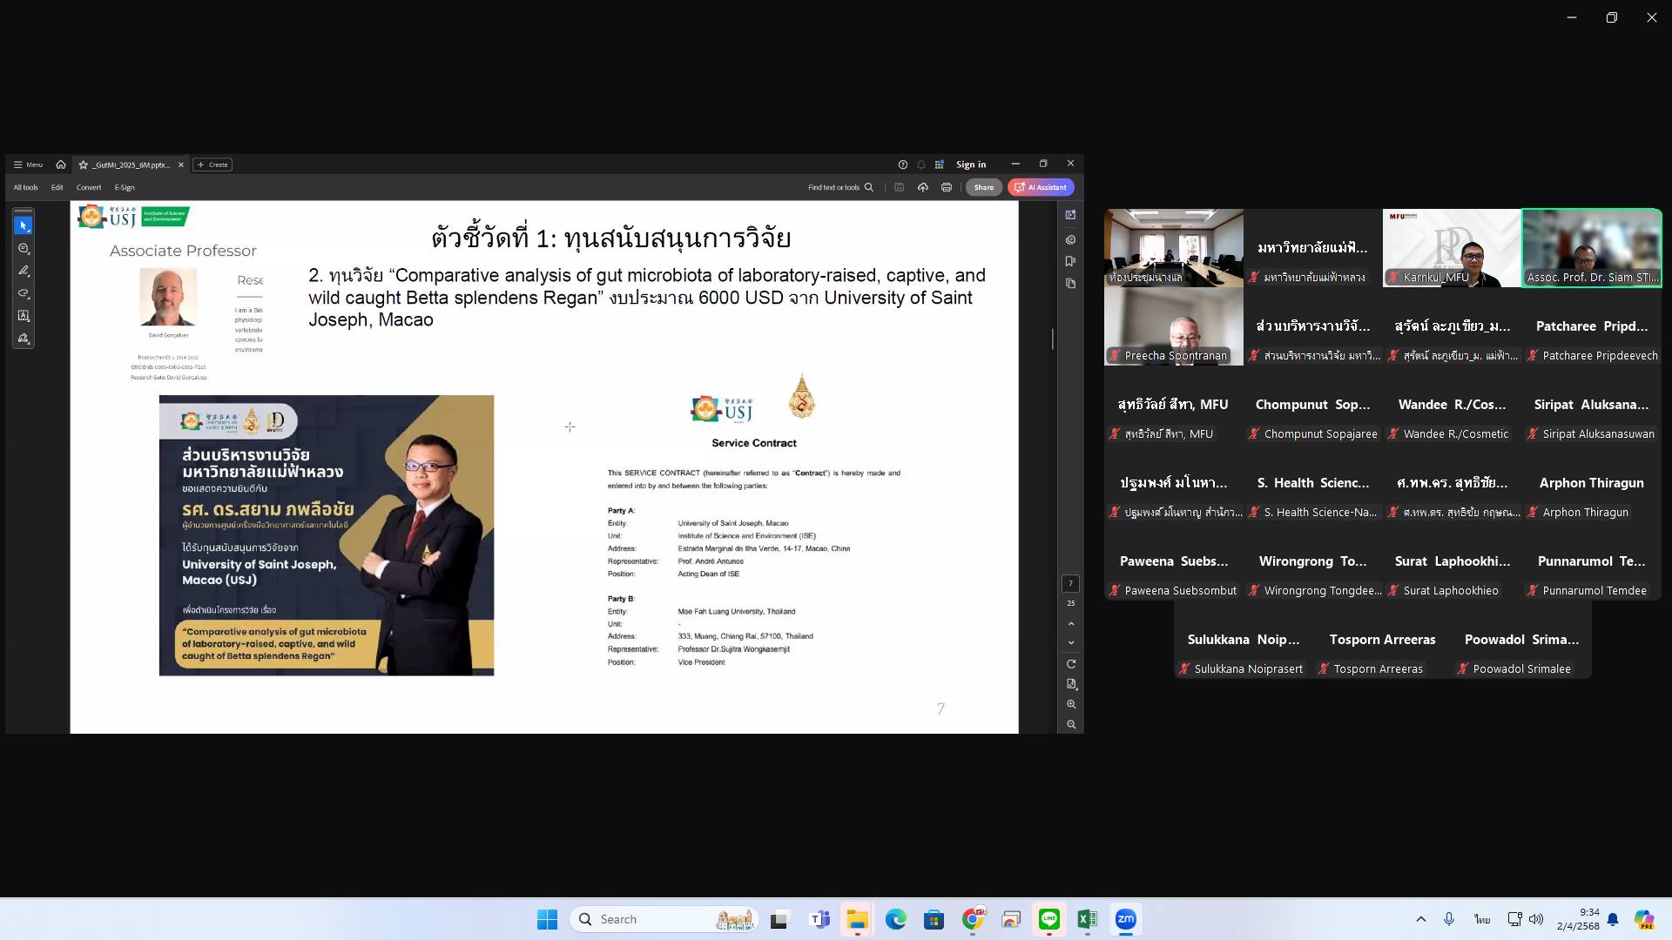Open the AI summary panel icon in right rail
This screenshot has height=940, width=1672.
(x=1070, y=215)
